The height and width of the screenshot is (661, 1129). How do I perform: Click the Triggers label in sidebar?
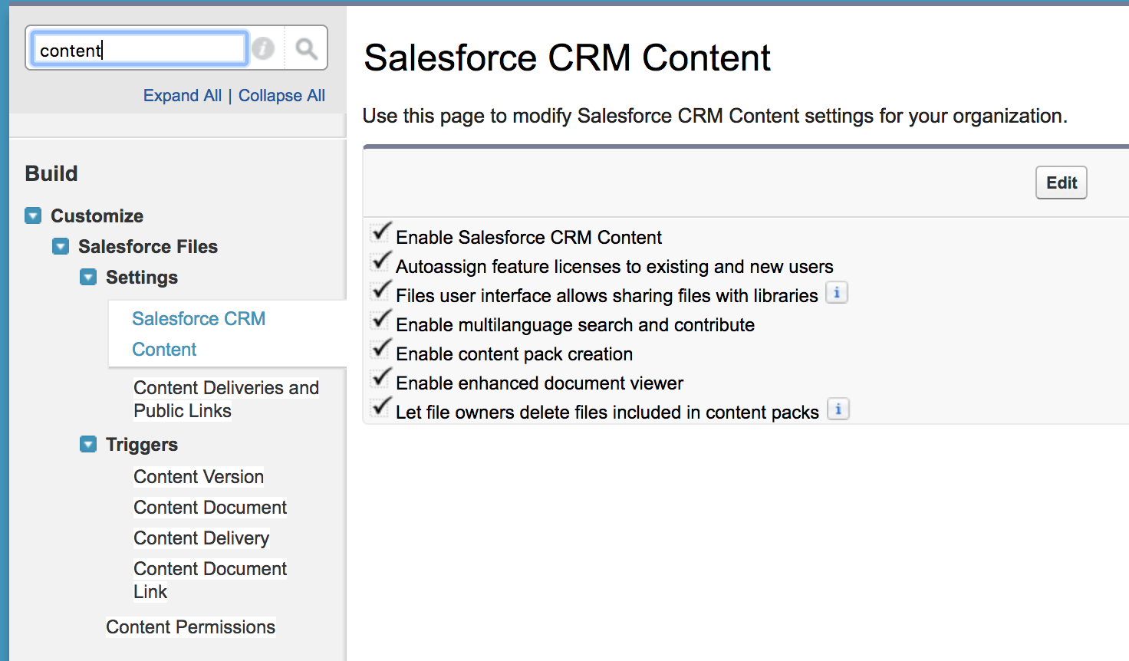(142, 445)
